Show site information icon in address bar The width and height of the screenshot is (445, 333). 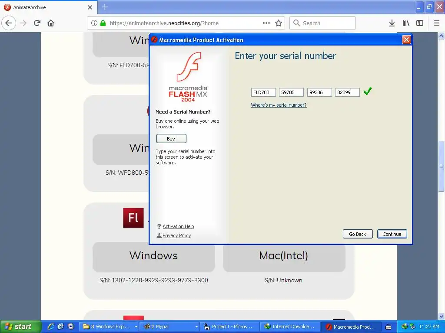(94, 23)
